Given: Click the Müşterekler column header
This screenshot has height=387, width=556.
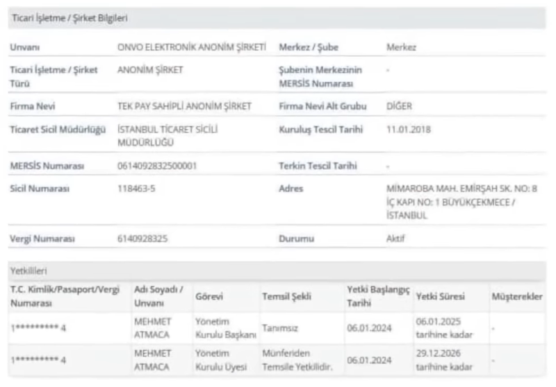Looking at the screenshot, I should tap(516, 296).
